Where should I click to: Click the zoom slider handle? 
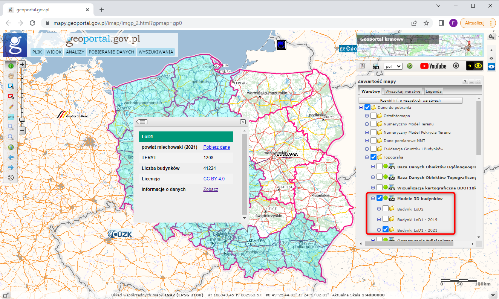pos(22,119)
